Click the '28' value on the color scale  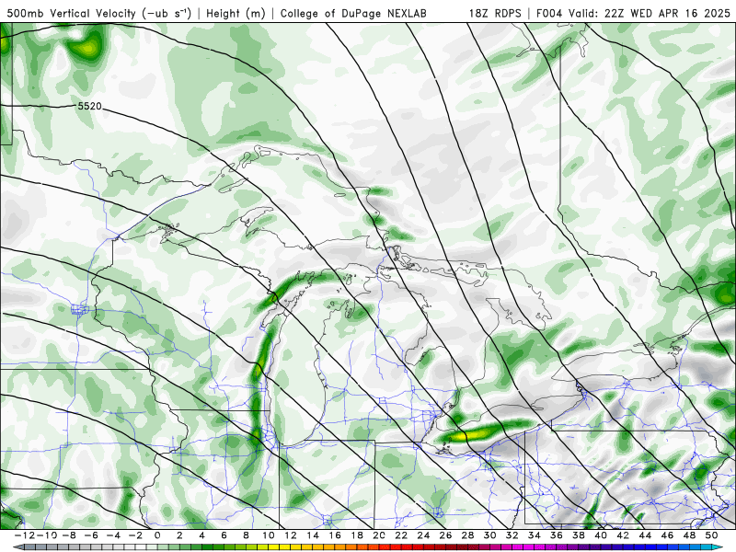[x=467, y=535]
